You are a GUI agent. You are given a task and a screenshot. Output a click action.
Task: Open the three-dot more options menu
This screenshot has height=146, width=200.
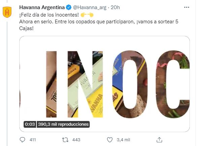click(x=187, y=7)
